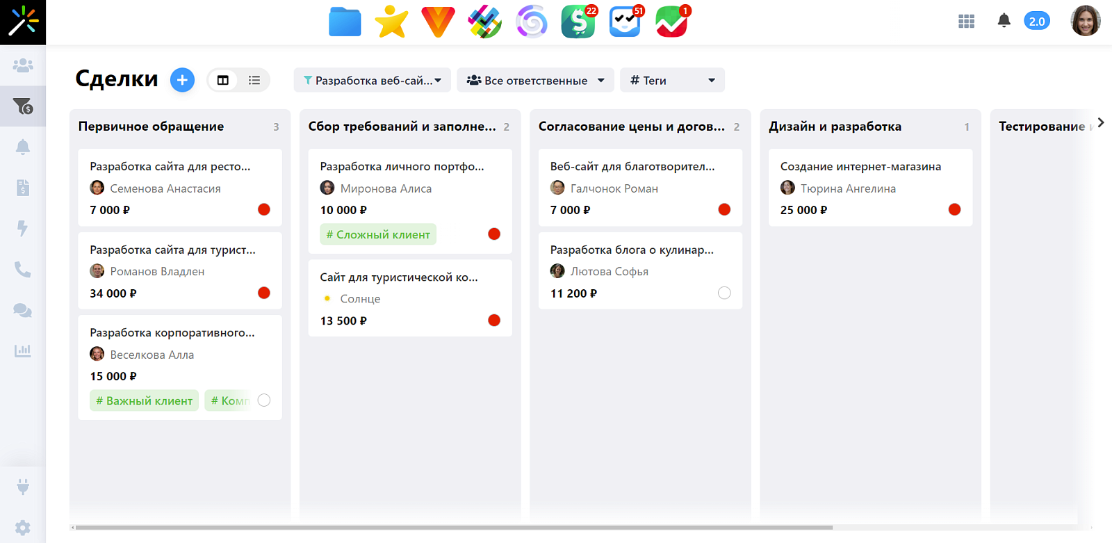Expand the Теги filter dropdown

[672, 80]
